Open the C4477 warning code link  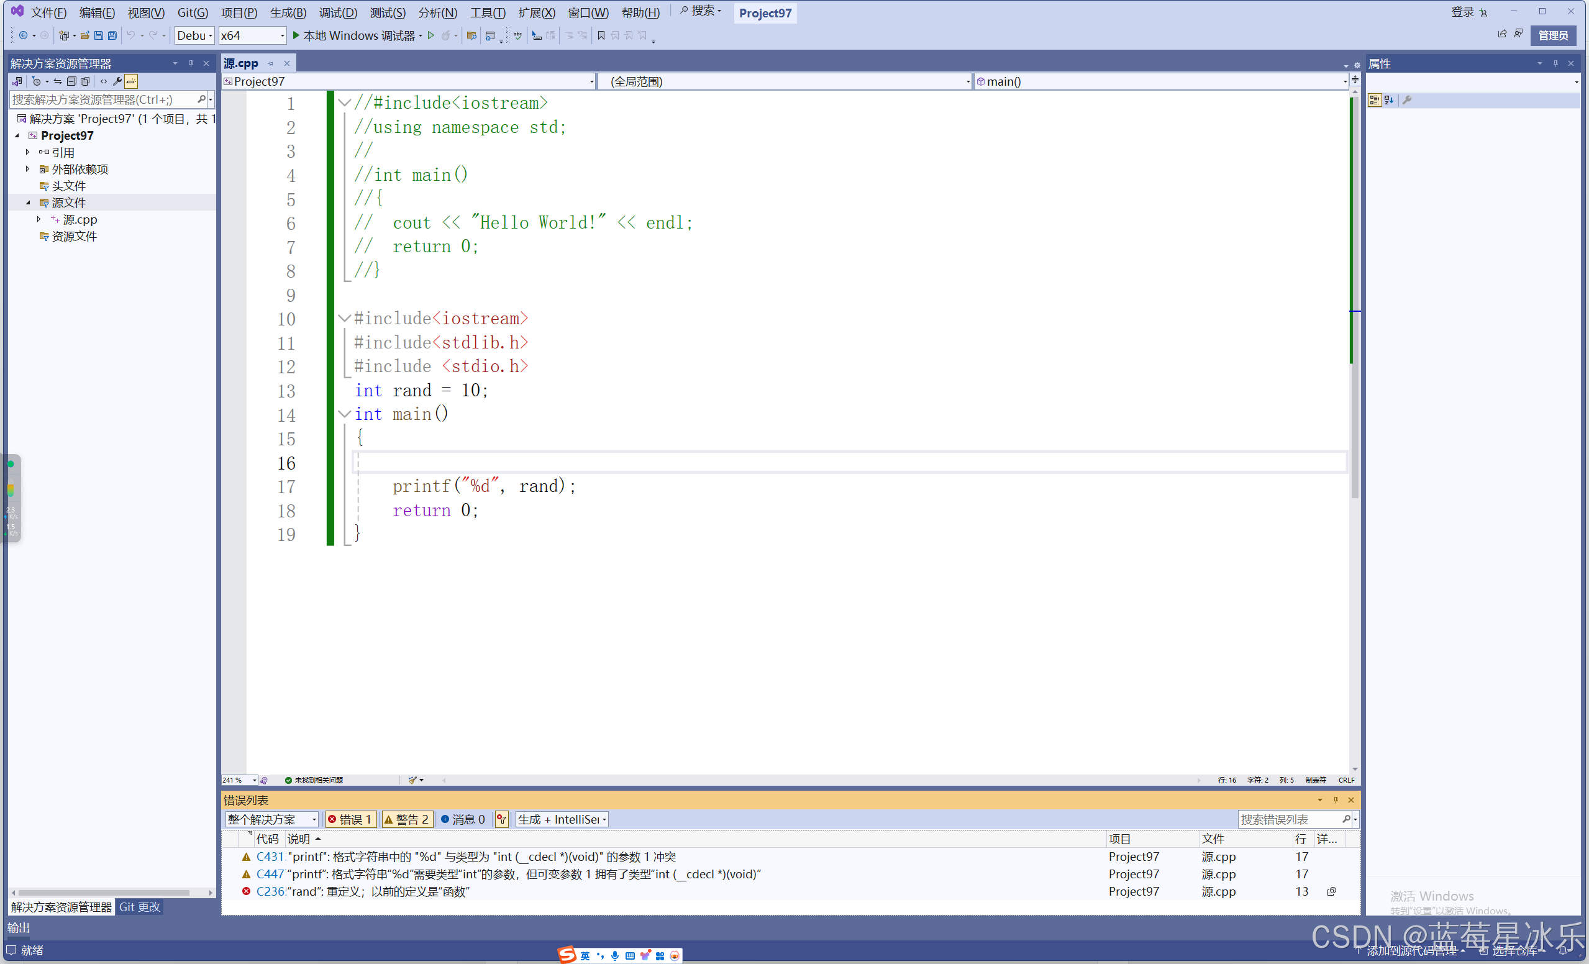(x=270, y=875)
